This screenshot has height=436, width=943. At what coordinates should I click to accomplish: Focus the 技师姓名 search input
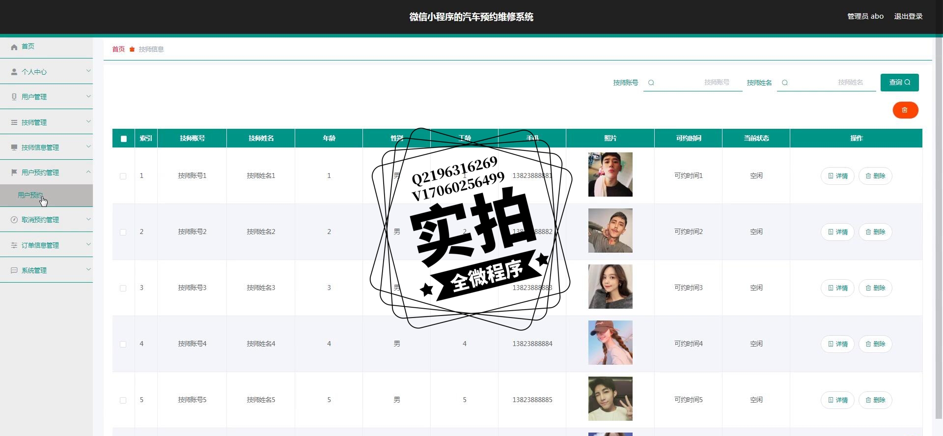pyautogui.click(x=827, y=83)
